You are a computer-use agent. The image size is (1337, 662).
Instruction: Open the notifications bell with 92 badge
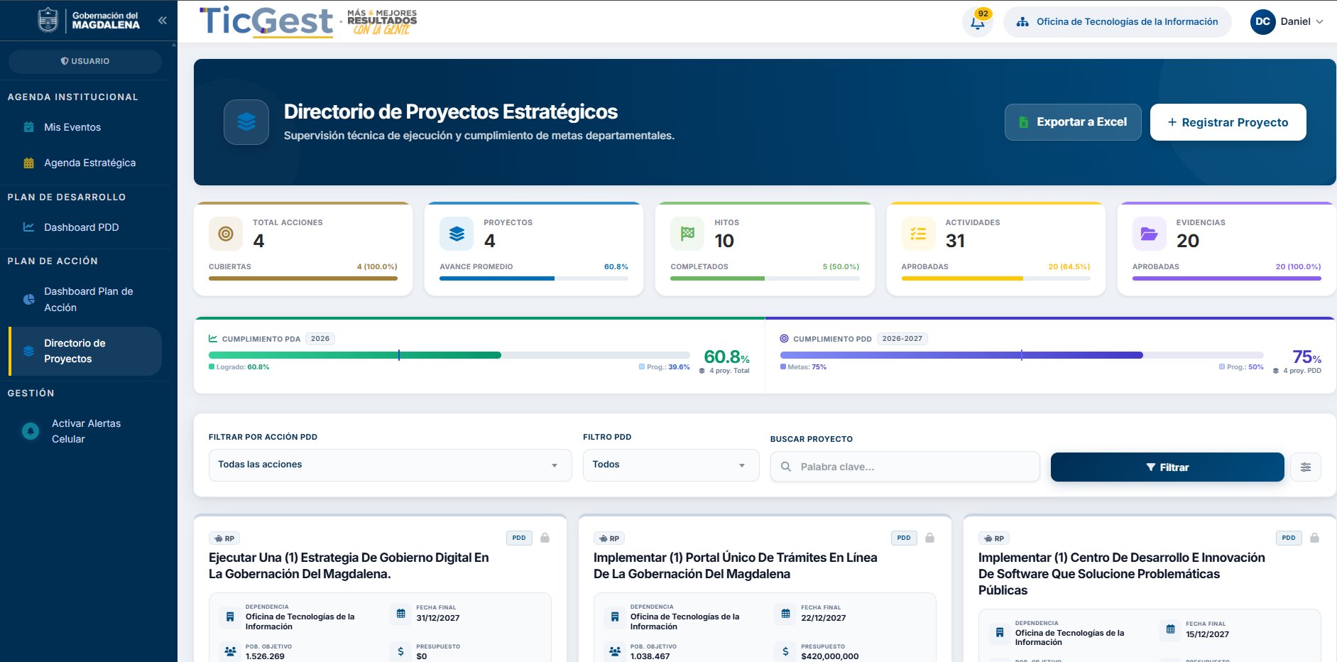click(978, 22)
